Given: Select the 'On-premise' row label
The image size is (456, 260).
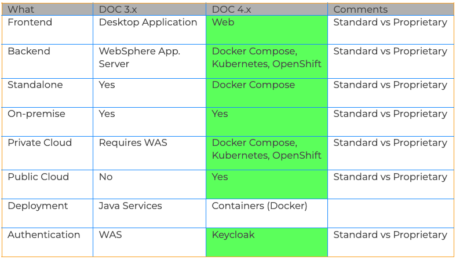Looking at the screenshot, I should click(48, 122).
